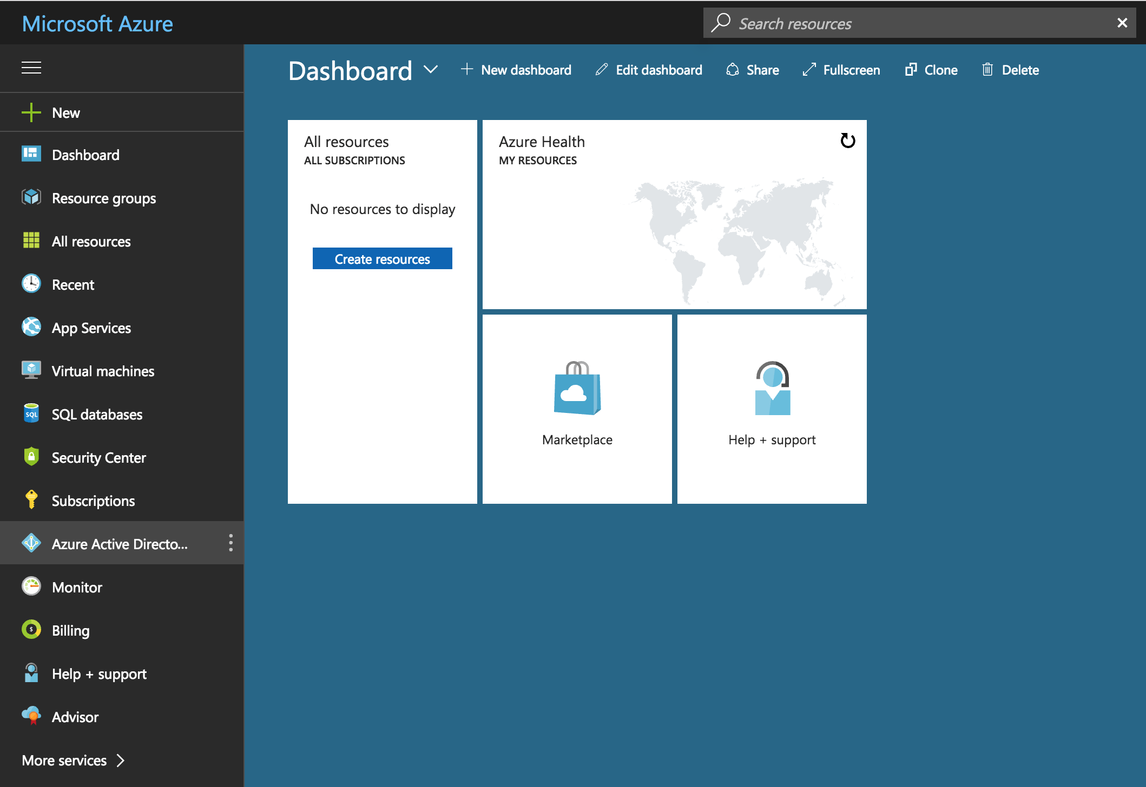Click the Delete label in the toolbar
The width and height of the screenshot is (1146, 787).
pyautogui.click(x=1020, y=70)
